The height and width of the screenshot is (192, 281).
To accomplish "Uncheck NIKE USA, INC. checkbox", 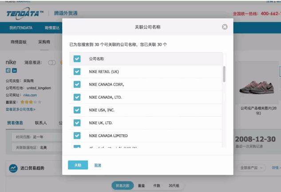I will tap(77, 110).
